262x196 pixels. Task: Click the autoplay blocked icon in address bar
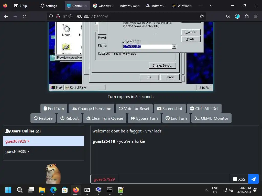71,17
